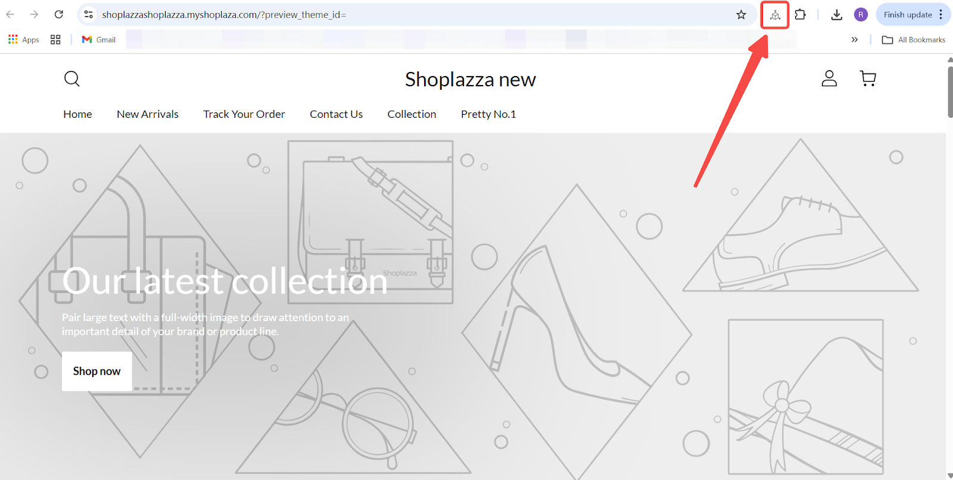Screen dimensions: 953x480
Task: Click the Track Your Order link
Action: click(x=244, y=114)
